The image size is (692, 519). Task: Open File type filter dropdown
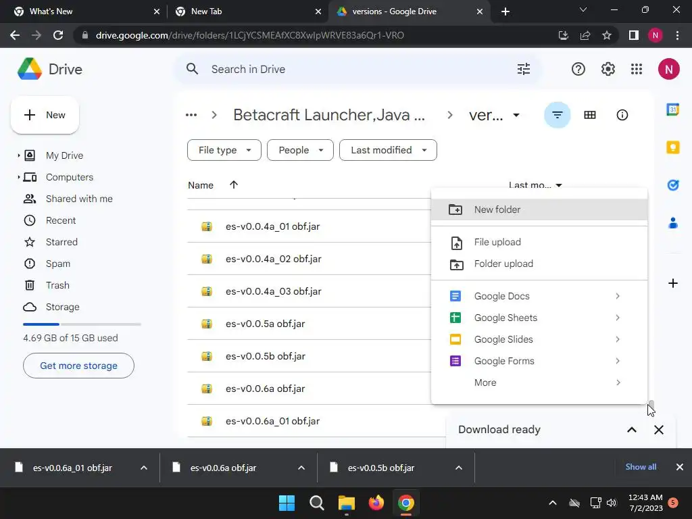click(224, 150)
